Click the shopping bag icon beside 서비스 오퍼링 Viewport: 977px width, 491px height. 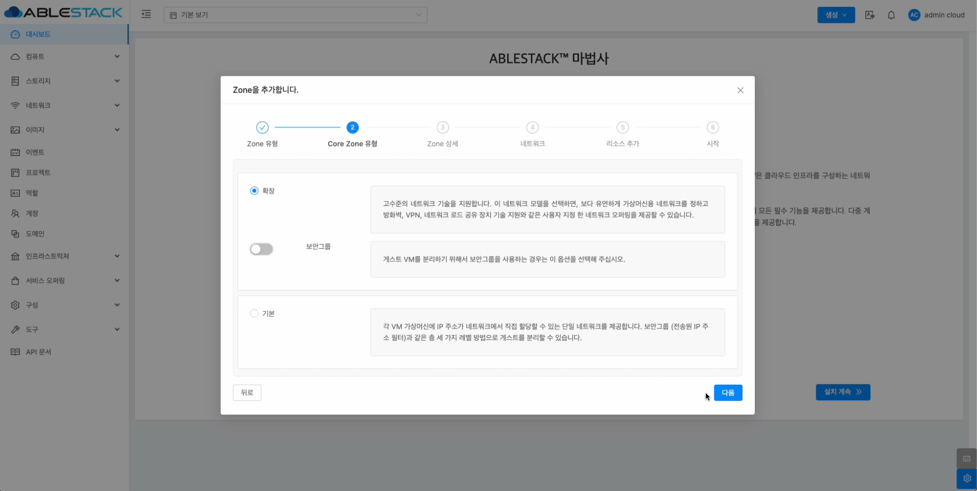pos(15,281)
